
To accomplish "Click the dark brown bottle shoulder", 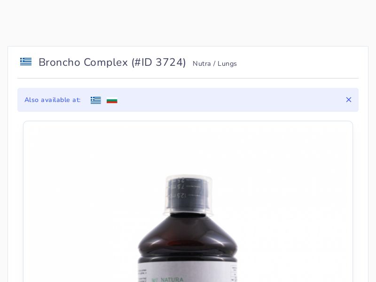I will coord(188,237).
